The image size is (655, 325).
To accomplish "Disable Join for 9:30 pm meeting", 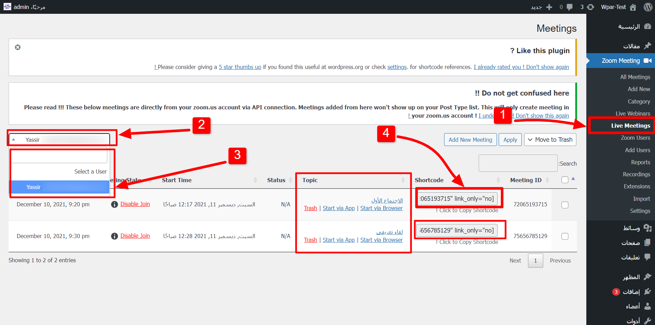I will click(135, 236).
